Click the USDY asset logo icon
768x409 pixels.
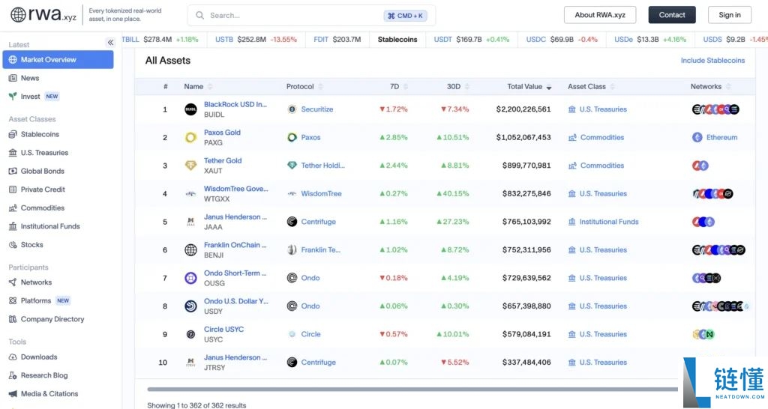tap(190, 306)
